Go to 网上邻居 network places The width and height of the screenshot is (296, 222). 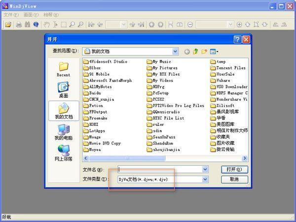(x=63, y=153)
